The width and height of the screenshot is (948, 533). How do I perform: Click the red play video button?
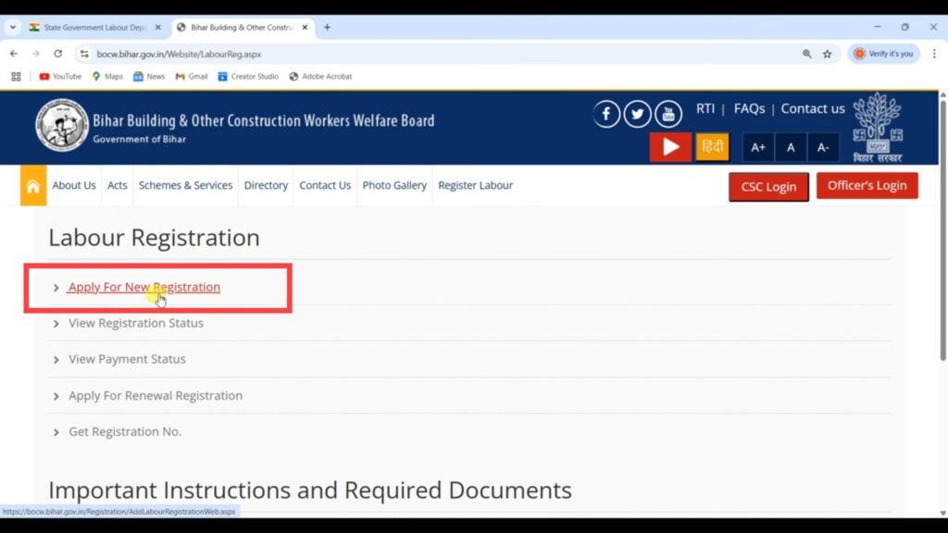coord(670,147)
